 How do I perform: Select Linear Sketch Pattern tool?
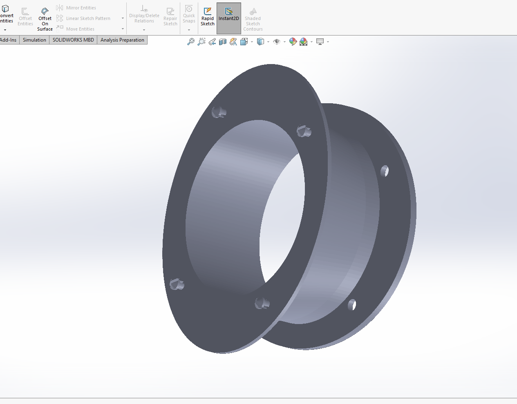(x=83, y=18)
